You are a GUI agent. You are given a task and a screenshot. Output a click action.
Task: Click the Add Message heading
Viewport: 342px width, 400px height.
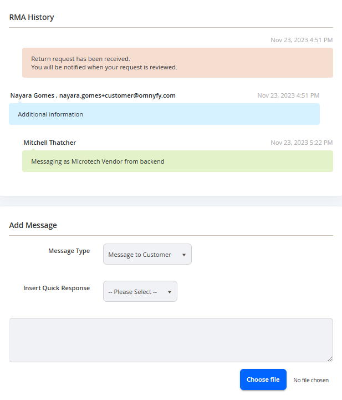33,225
